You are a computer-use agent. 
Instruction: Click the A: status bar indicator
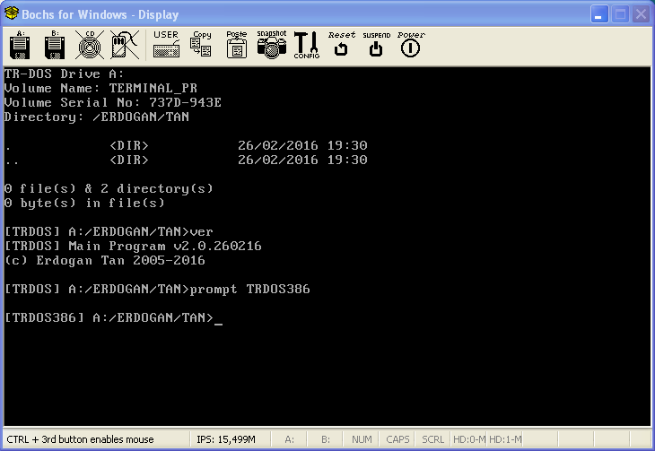289,439
